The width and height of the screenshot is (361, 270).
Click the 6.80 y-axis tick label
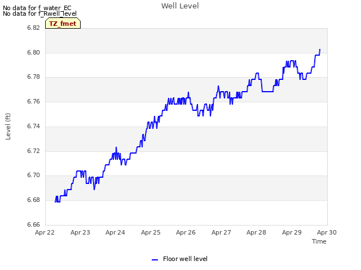pyautogui.click(x=34, y=52)
